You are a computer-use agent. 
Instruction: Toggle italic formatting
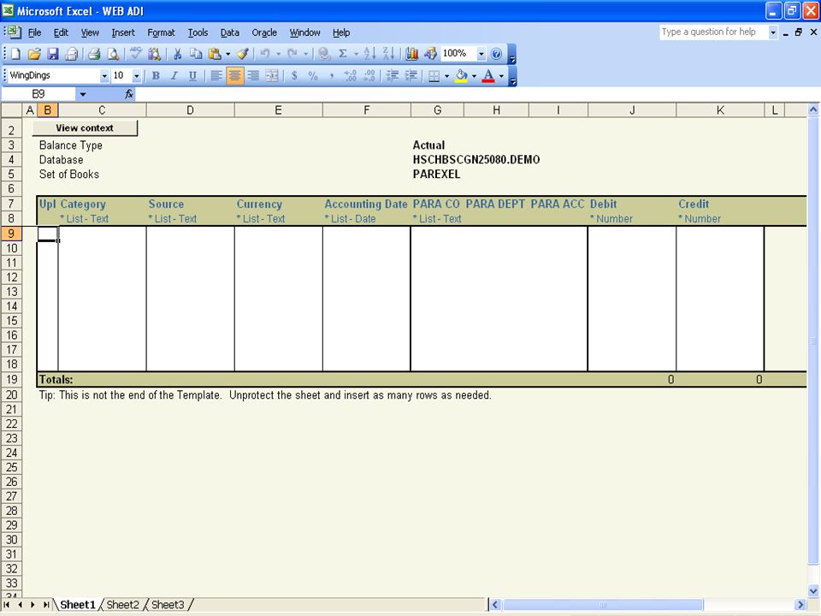tap(174, 76)
